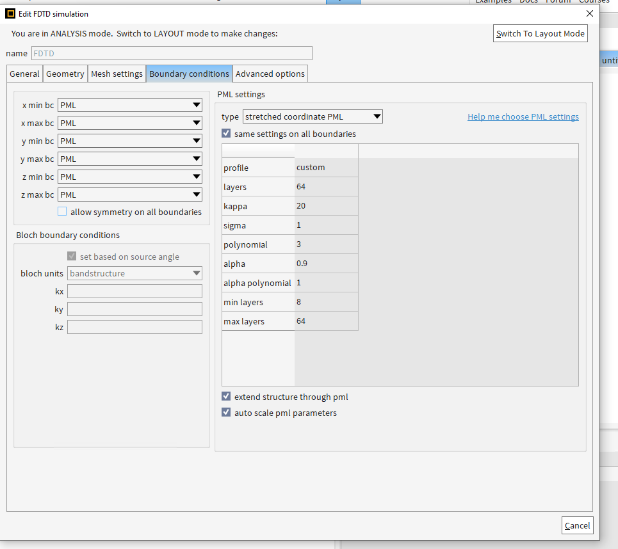Image resolution: width=618 pixels, height=549 pixels.
Task: Open Help me choose PML settings link
Action: pyautogui.click(x=523, y=116)
